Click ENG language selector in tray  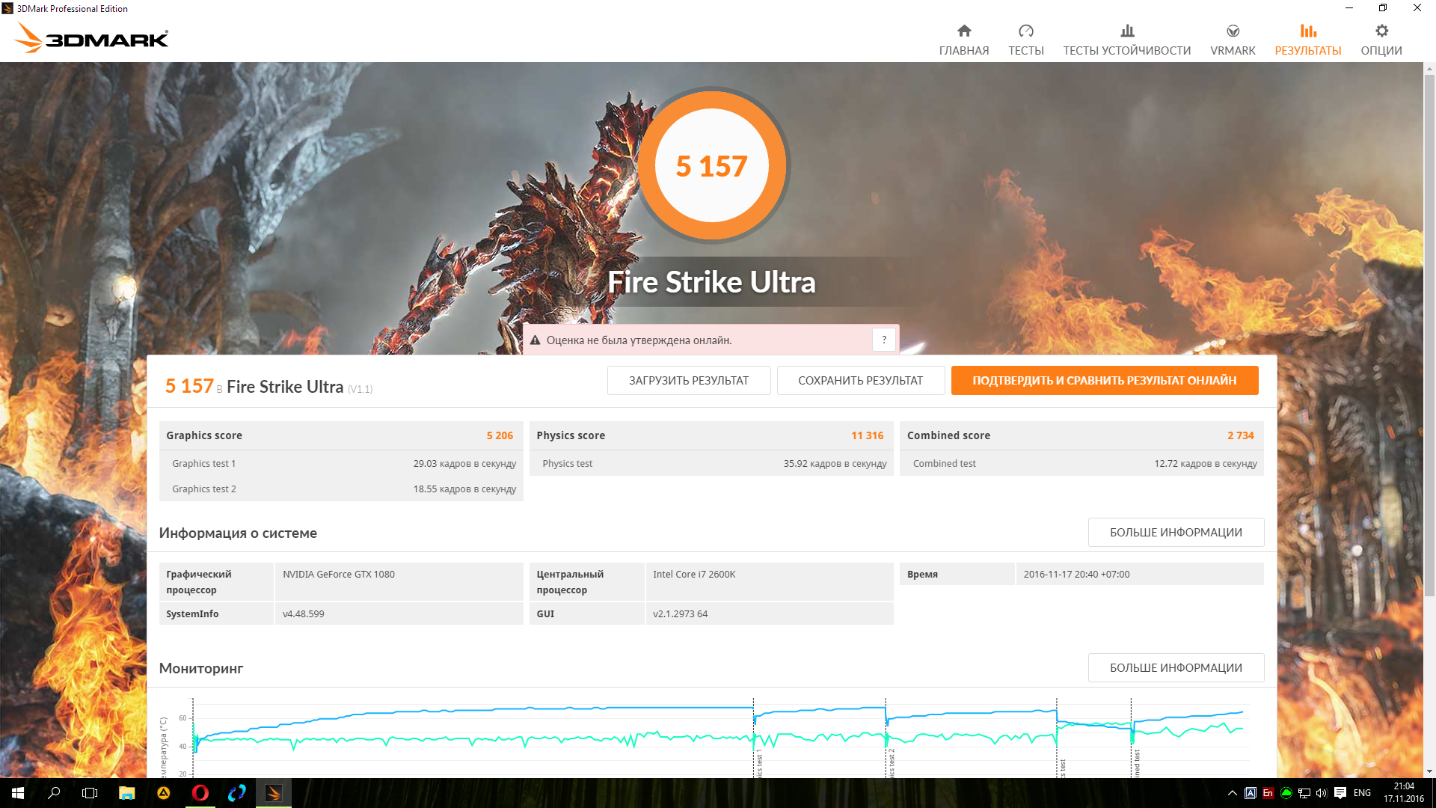[x=1362, y=793]
